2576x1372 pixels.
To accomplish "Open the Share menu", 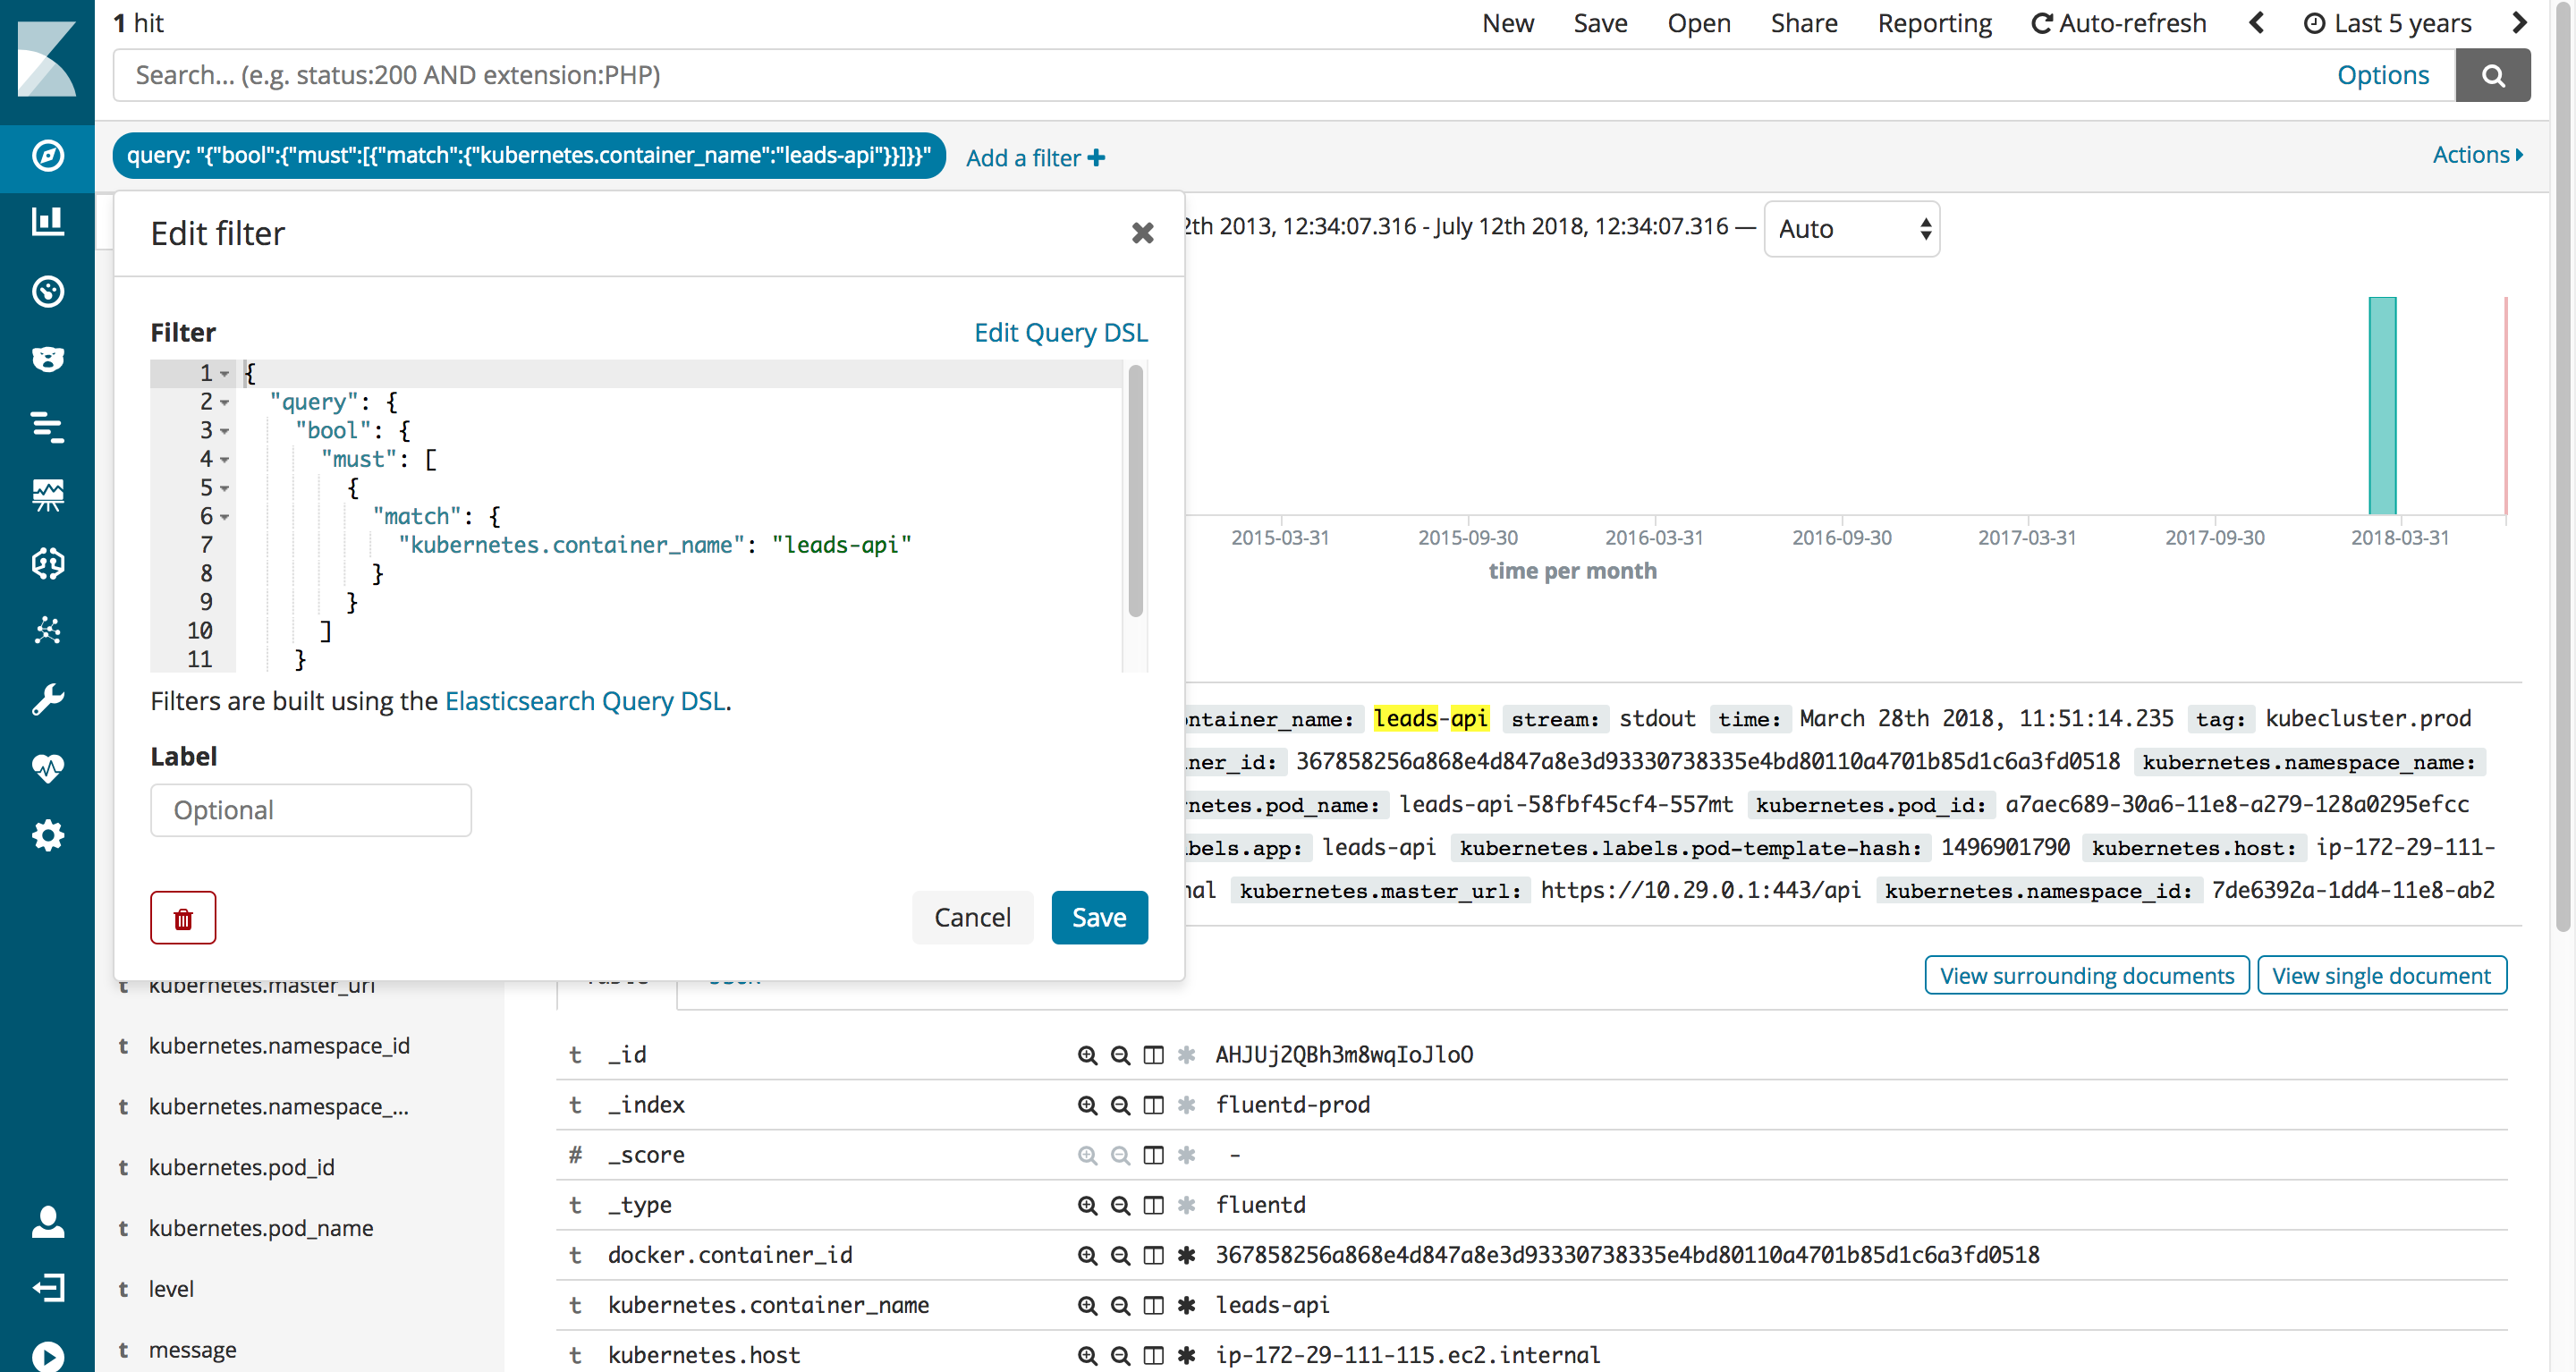I will tap(1803, 22).
